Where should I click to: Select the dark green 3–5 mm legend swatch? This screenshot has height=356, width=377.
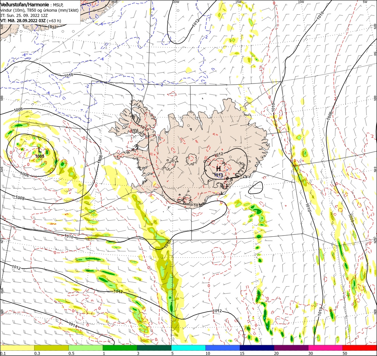tap(154, 348)
